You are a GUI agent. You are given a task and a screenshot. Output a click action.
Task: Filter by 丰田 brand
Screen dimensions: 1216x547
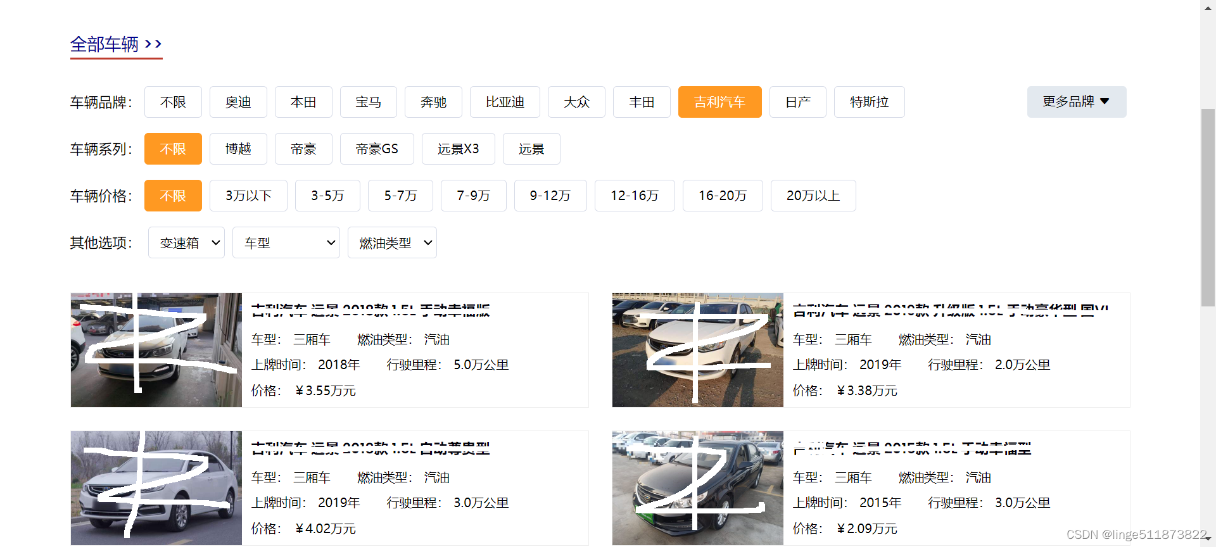pos(642,102)
